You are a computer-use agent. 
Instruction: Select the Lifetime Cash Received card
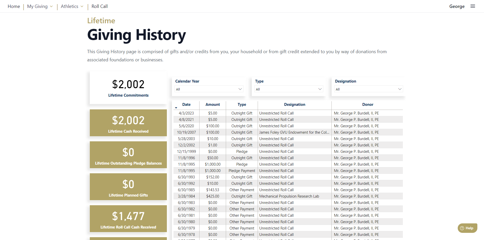coord(128,123)
